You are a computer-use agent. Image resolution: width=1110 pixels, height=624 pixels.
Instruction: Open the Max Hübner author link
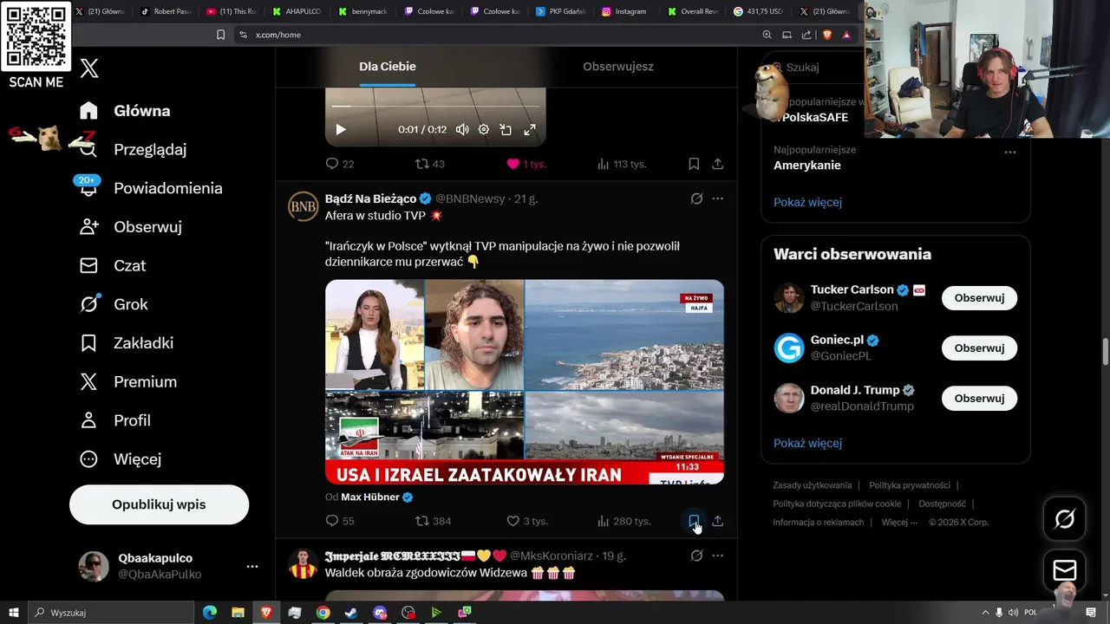[370, 497]
